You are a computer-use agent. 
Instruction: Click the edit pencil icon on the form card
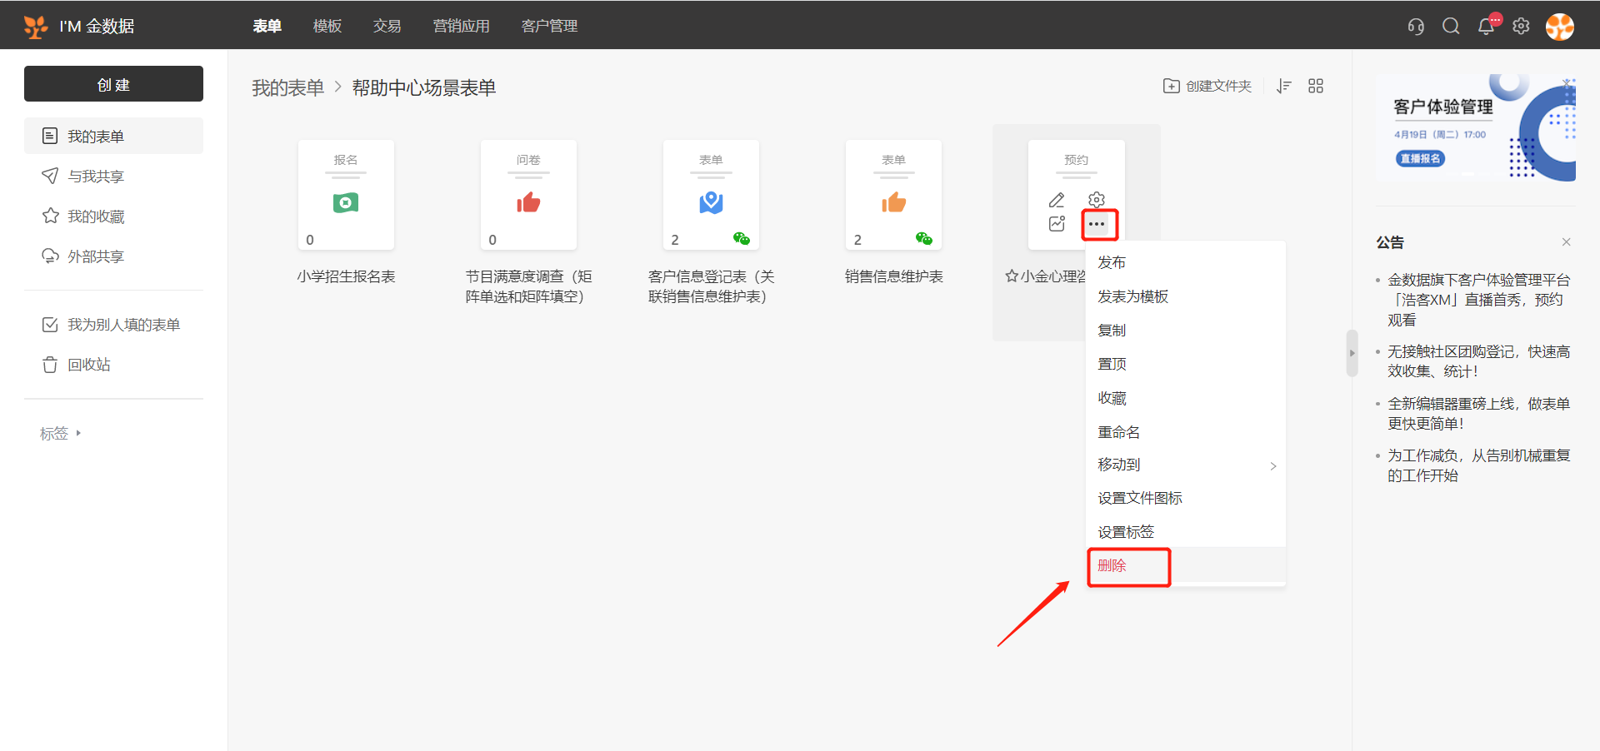pos(1057,200)
